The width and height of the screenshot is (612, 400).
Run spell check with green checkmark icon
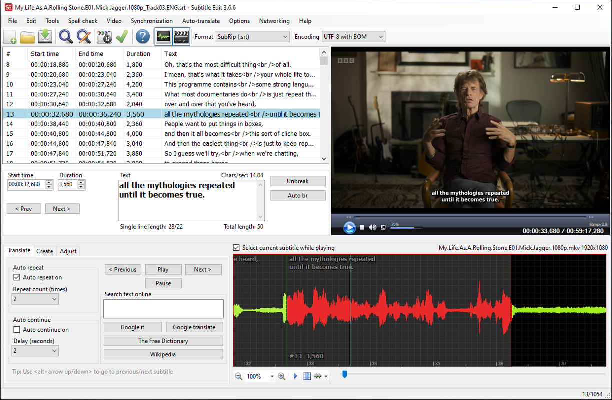click(x=121, y=37)
